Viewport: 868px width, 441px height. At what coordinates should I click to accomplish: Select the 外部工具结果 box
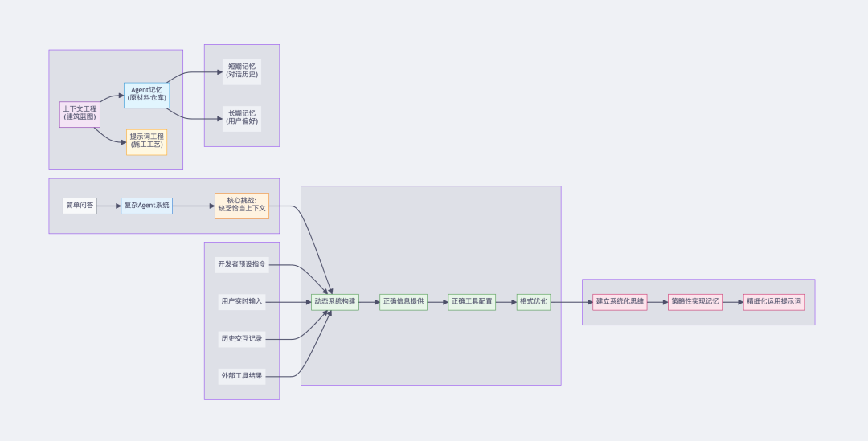pyautogui.click(x=241, y=375)
